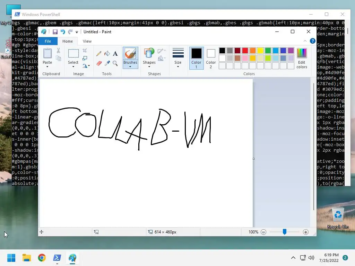Click the Save icon in quick access toolbar

point(55,32)
